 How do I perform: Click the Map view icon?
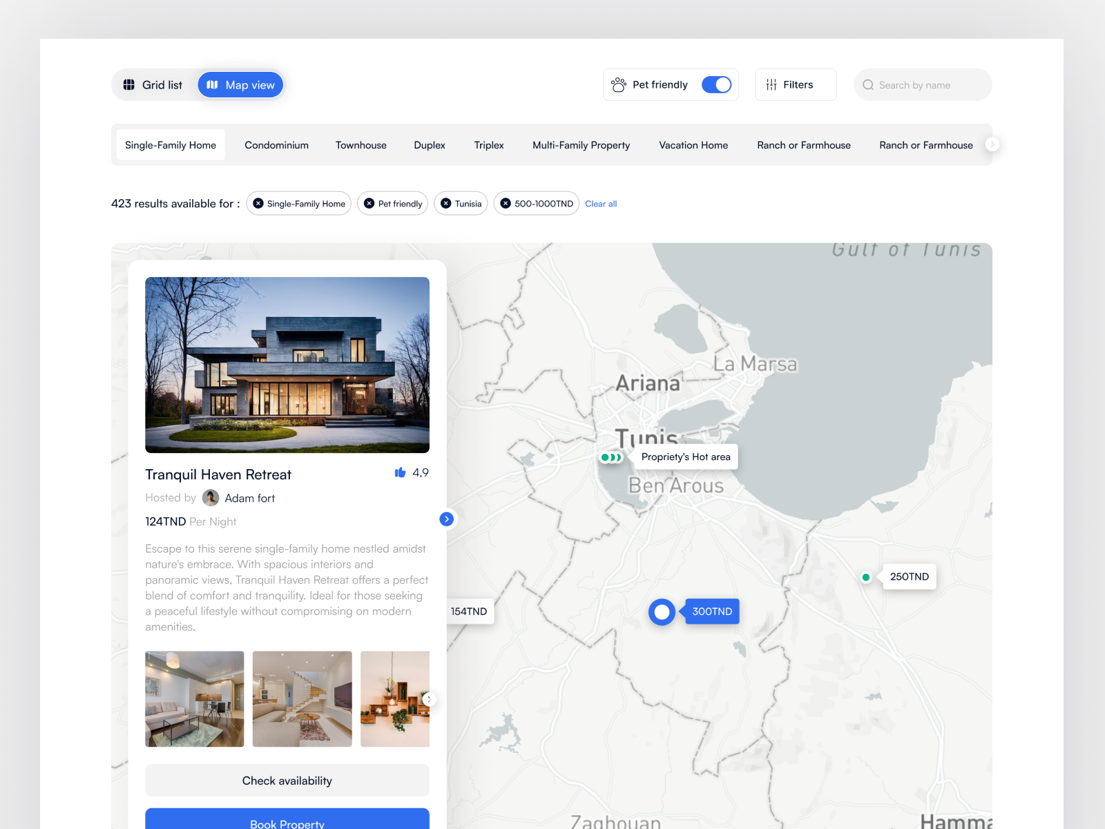tap(213, 84)
